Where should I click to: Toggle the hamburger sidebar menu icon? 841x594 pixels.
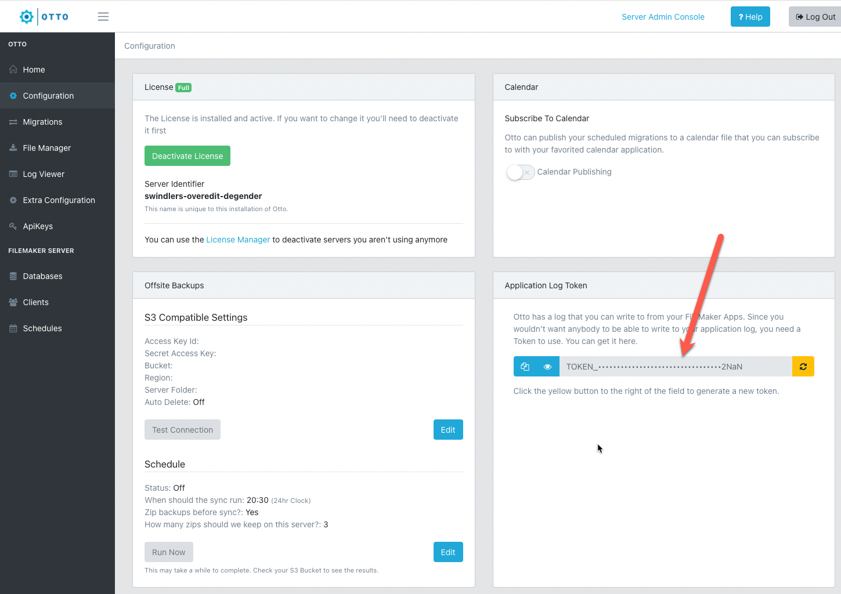103,17
